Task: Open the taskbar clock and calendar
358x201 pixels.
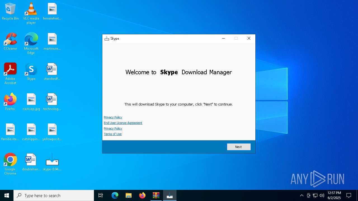Action: [x=334, y=195]
